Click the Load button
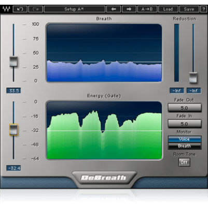This screenshot has width=208, height=209. click(x=168, y=9)
